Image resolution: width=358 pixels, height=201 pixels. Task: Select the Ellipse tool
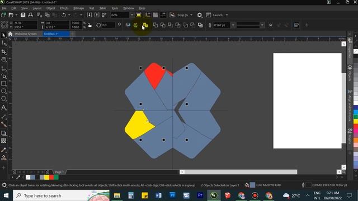pos(4,91)
